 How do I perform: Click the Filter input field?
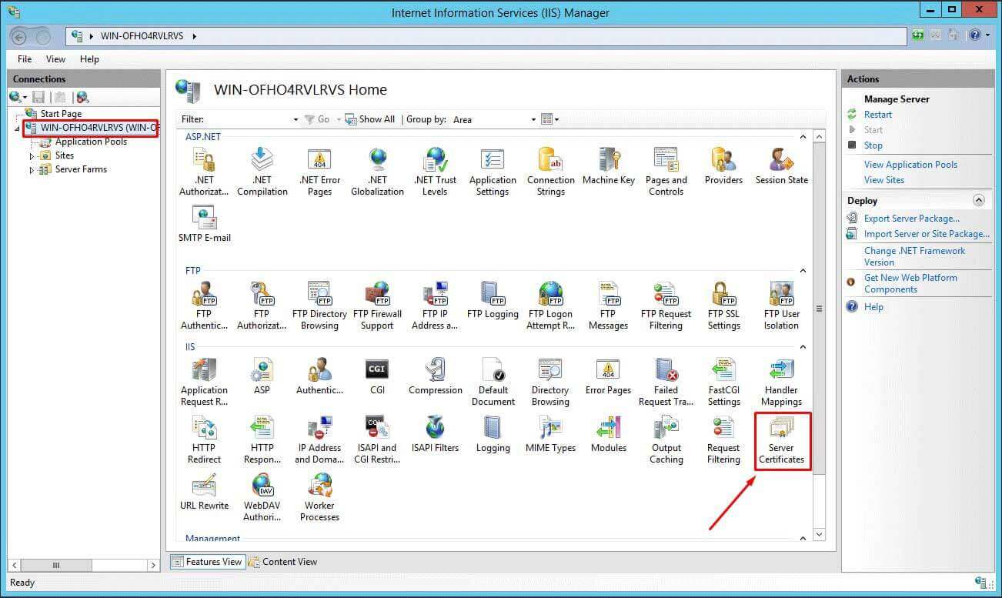[249, 119]
